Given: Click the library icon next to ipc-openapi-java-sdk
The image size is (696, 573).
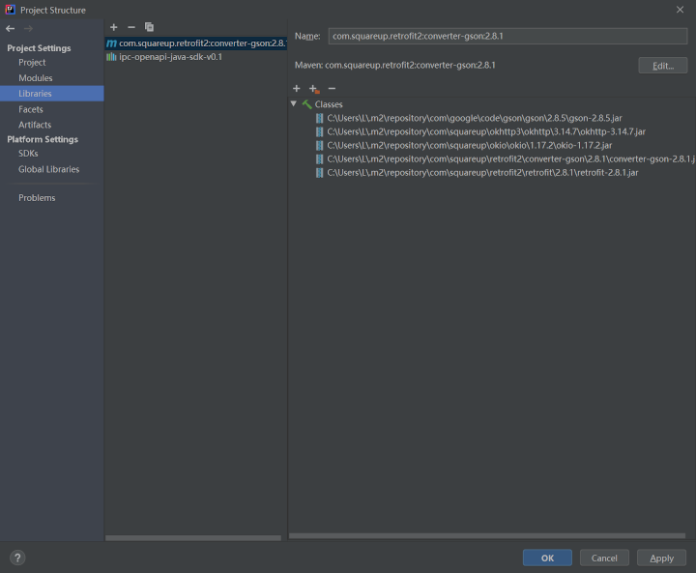Looking at the screenshot, I should click(x=111, y=57).
